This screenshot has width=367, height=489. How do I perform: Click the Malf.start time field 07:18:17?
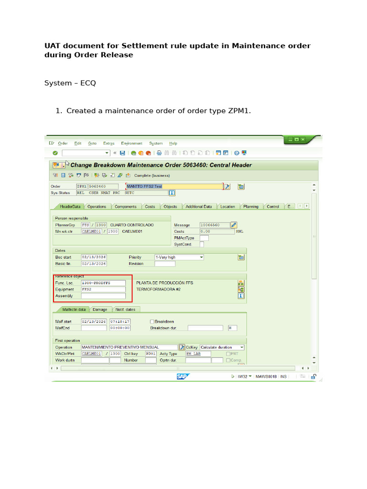(120, 321)
